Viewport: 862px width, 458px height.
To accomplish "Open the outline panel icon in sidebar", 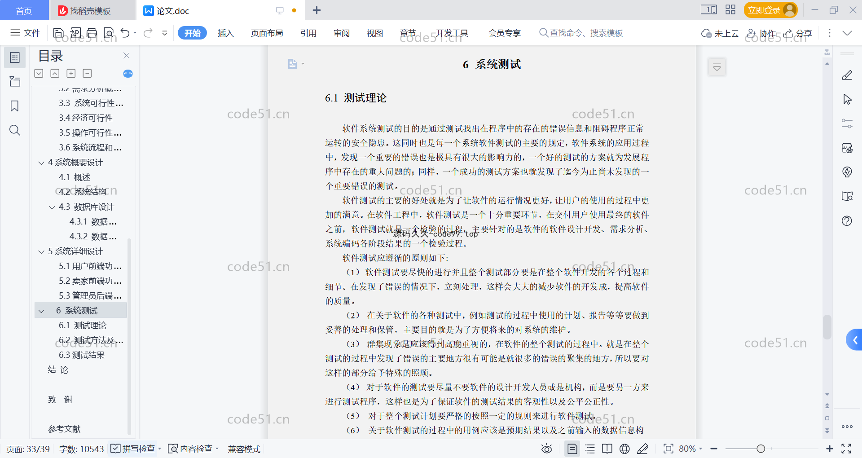I will (15, 57).
